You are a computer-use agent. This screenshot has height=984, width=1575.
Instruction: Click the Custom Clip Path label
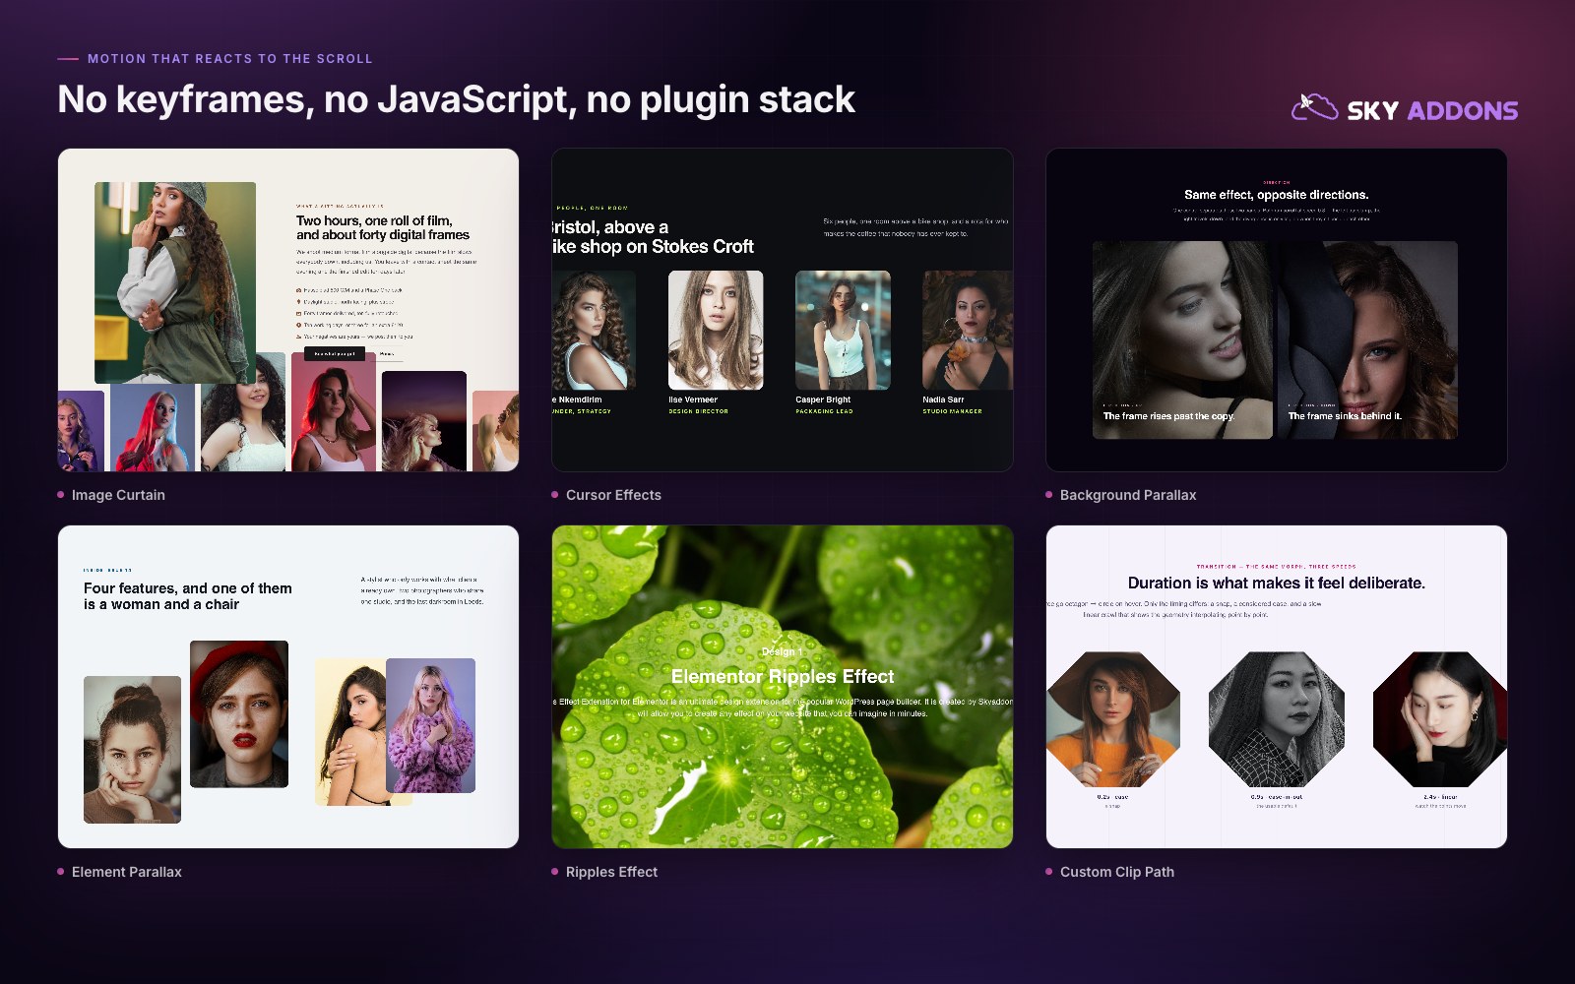pos(1117,872)
